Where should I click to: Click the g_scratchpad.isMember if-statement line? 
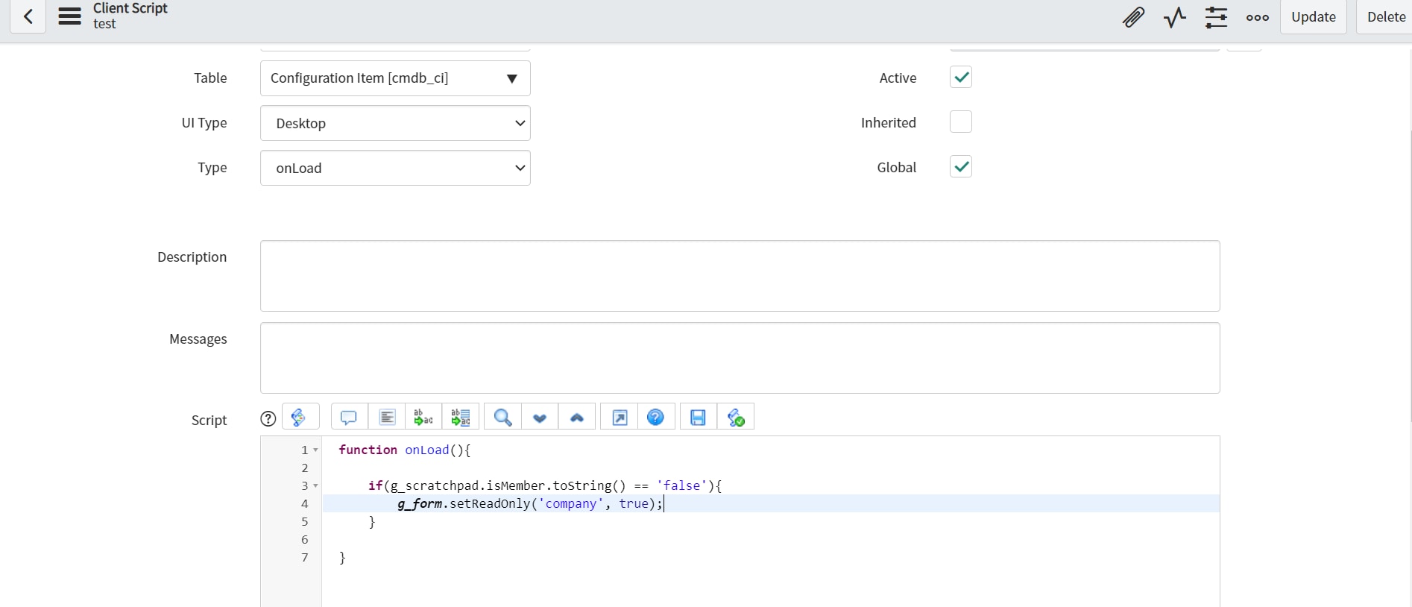(x=545, y=485)
